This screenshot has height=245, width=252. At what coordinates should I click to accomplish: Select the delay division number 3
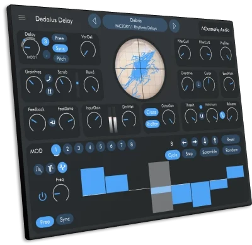45,41
